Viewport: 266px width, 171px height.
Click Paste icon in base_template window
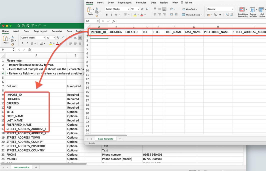[90, 10]
